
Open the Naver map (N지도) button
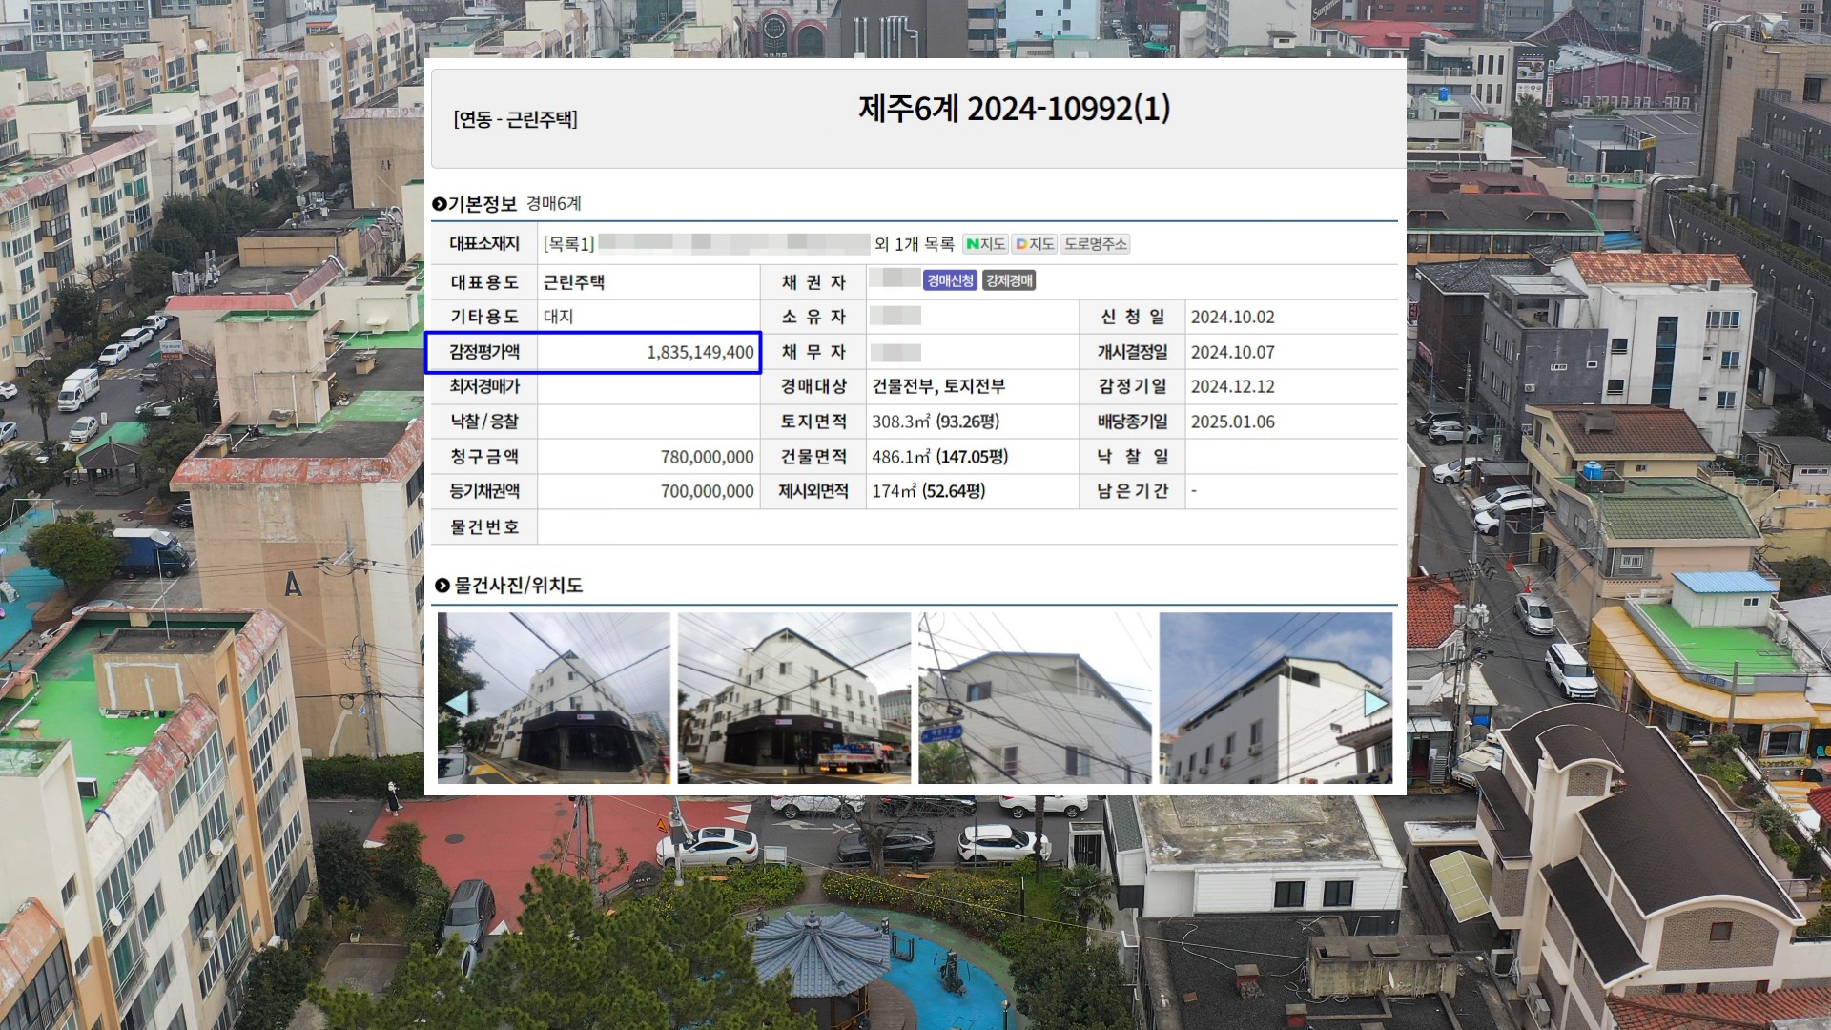(x=985, y=244)
